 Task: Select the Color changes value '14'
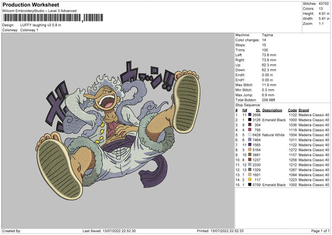click(264, 40)
